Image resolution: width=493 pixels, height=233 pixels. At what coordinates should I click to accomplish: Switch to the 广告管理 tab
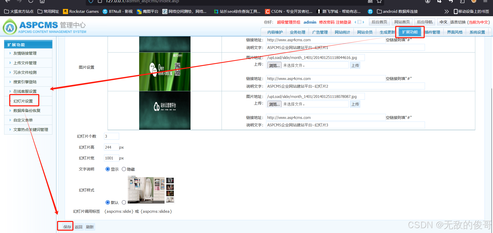point(320,32)
